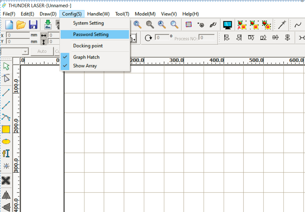This screenshot has height=212, width=305.
Task: Click the curved link-shaped toolbar icon
Action: 213,25
